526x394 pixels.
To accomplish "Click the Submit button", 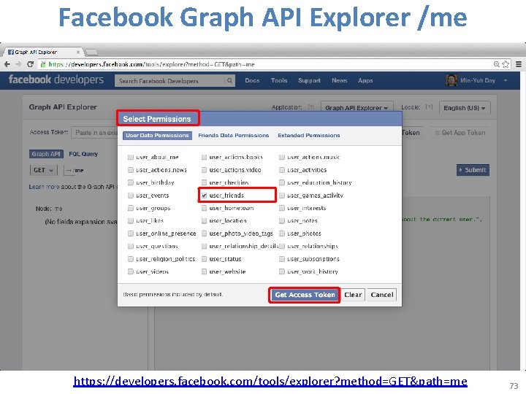I will tap(473, 170).
